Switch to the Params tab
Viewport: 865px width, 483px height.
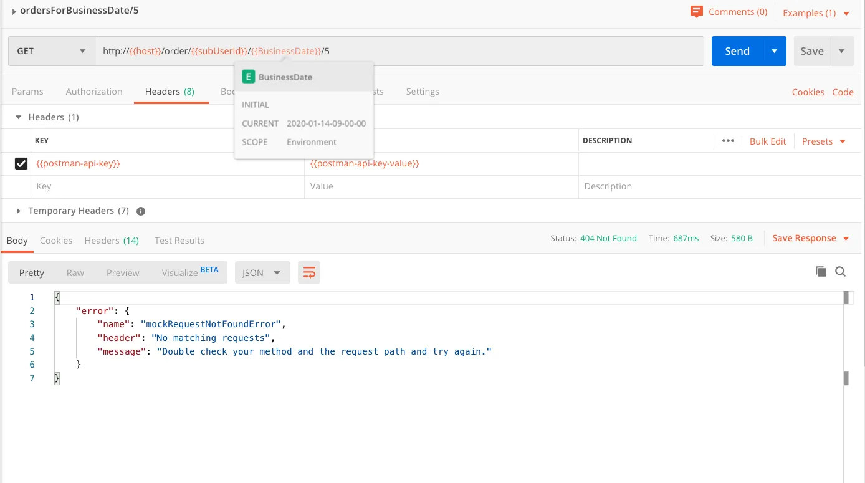coord(27,92)
